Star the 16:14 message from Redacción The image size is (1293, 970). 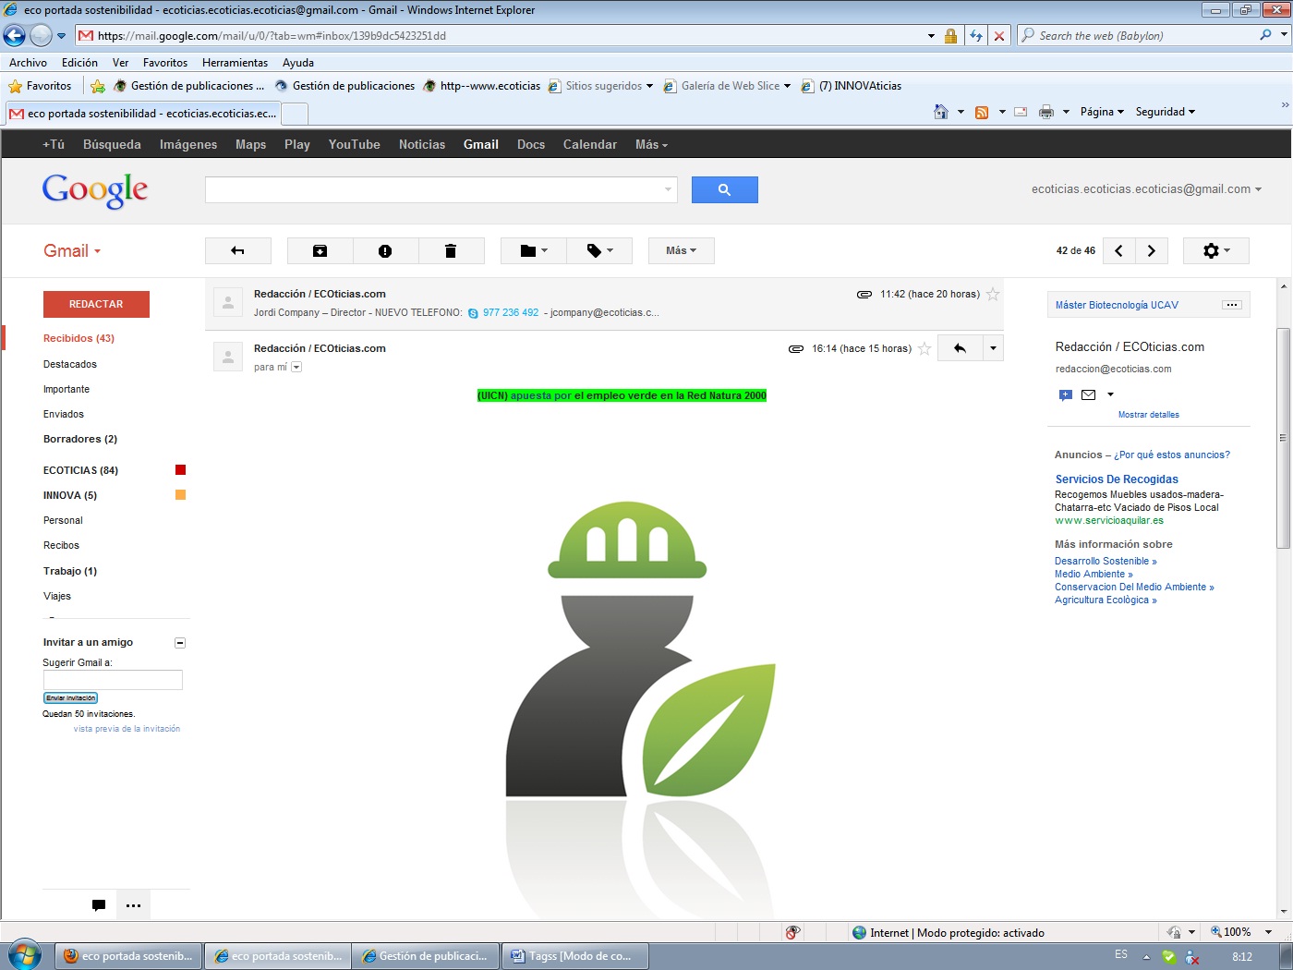coord(924,348)
